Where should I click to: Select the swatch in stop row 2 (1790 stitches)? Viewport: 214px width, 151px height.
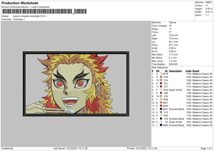(x=161, y=77)
